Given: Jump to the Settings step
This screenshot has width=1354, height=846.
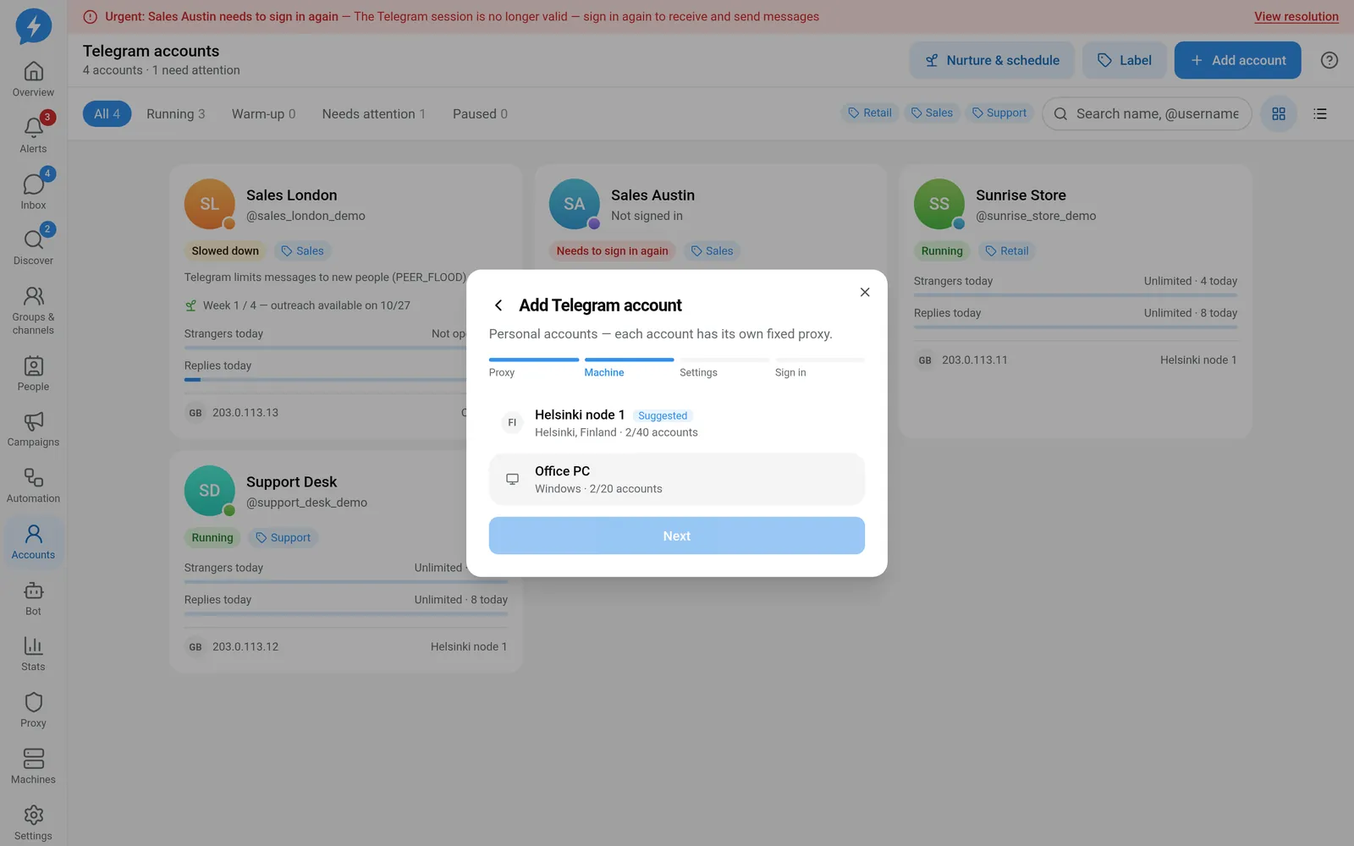Looking at the screenshot, I should click(724, 368).
